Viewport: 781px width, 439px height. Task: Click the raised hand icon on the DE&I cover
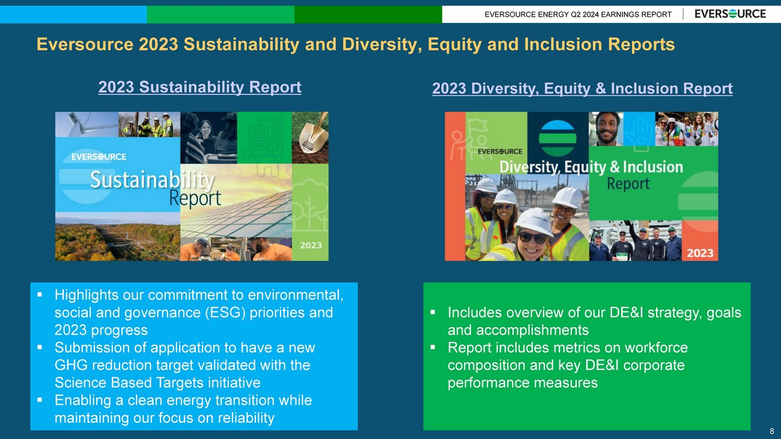tap(639, 129)
